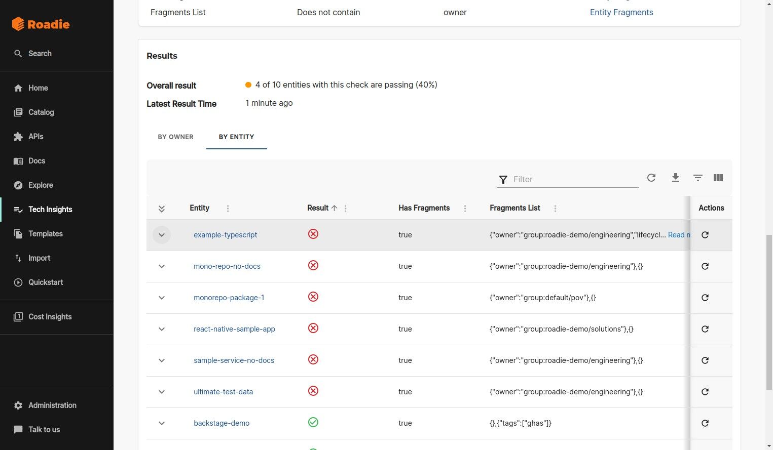Refresh the results table using the toolbar icon
The width and height of the screenshot is (773, 450).
point(651,178)
